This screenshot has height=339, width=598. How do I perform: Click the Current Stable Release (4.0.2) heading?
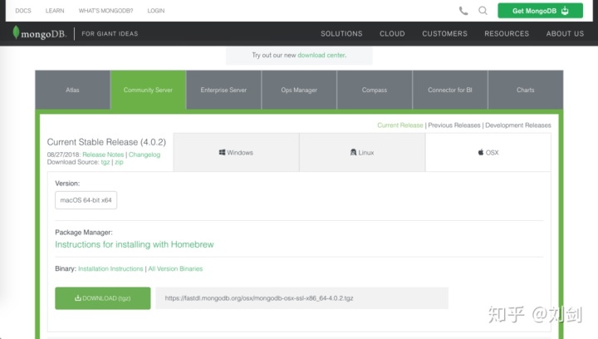click(x=106, y=142)
